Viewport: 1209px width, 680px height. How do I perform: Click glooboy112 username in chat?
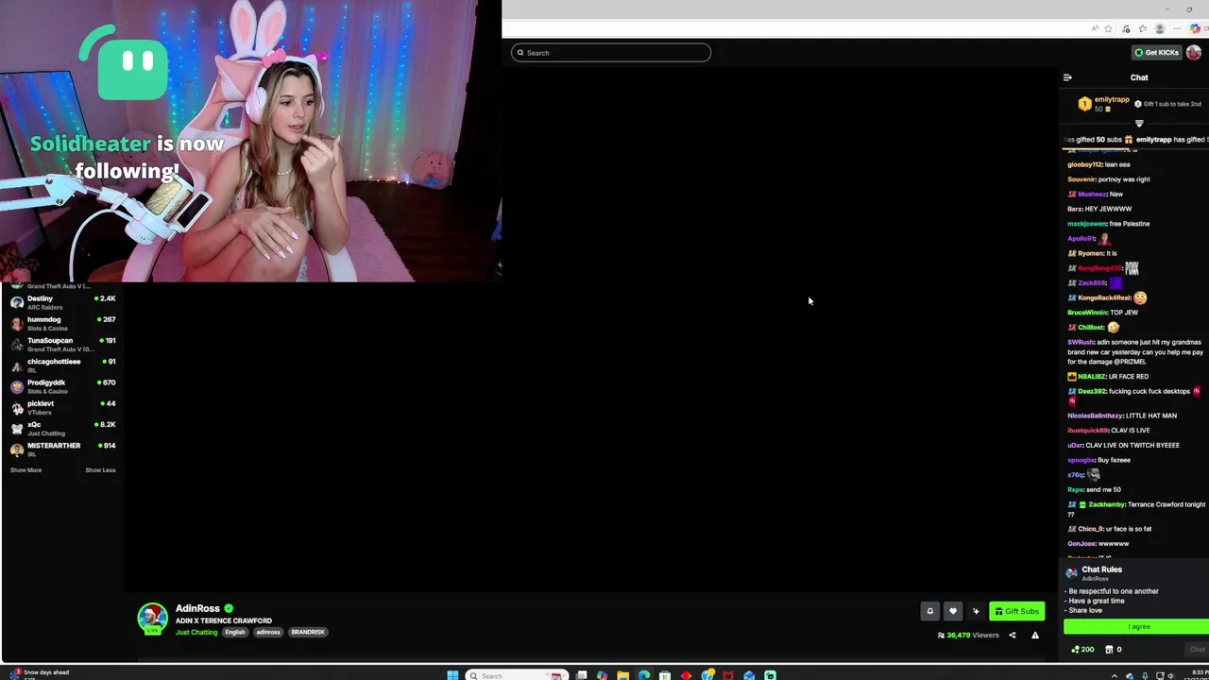click(1084, 164)
